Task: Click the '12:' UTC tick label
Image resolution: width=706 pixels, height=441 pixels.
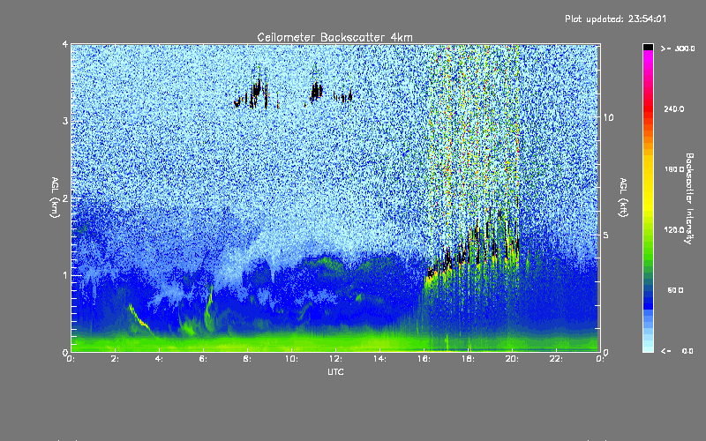Action: (x=335, y=359)
